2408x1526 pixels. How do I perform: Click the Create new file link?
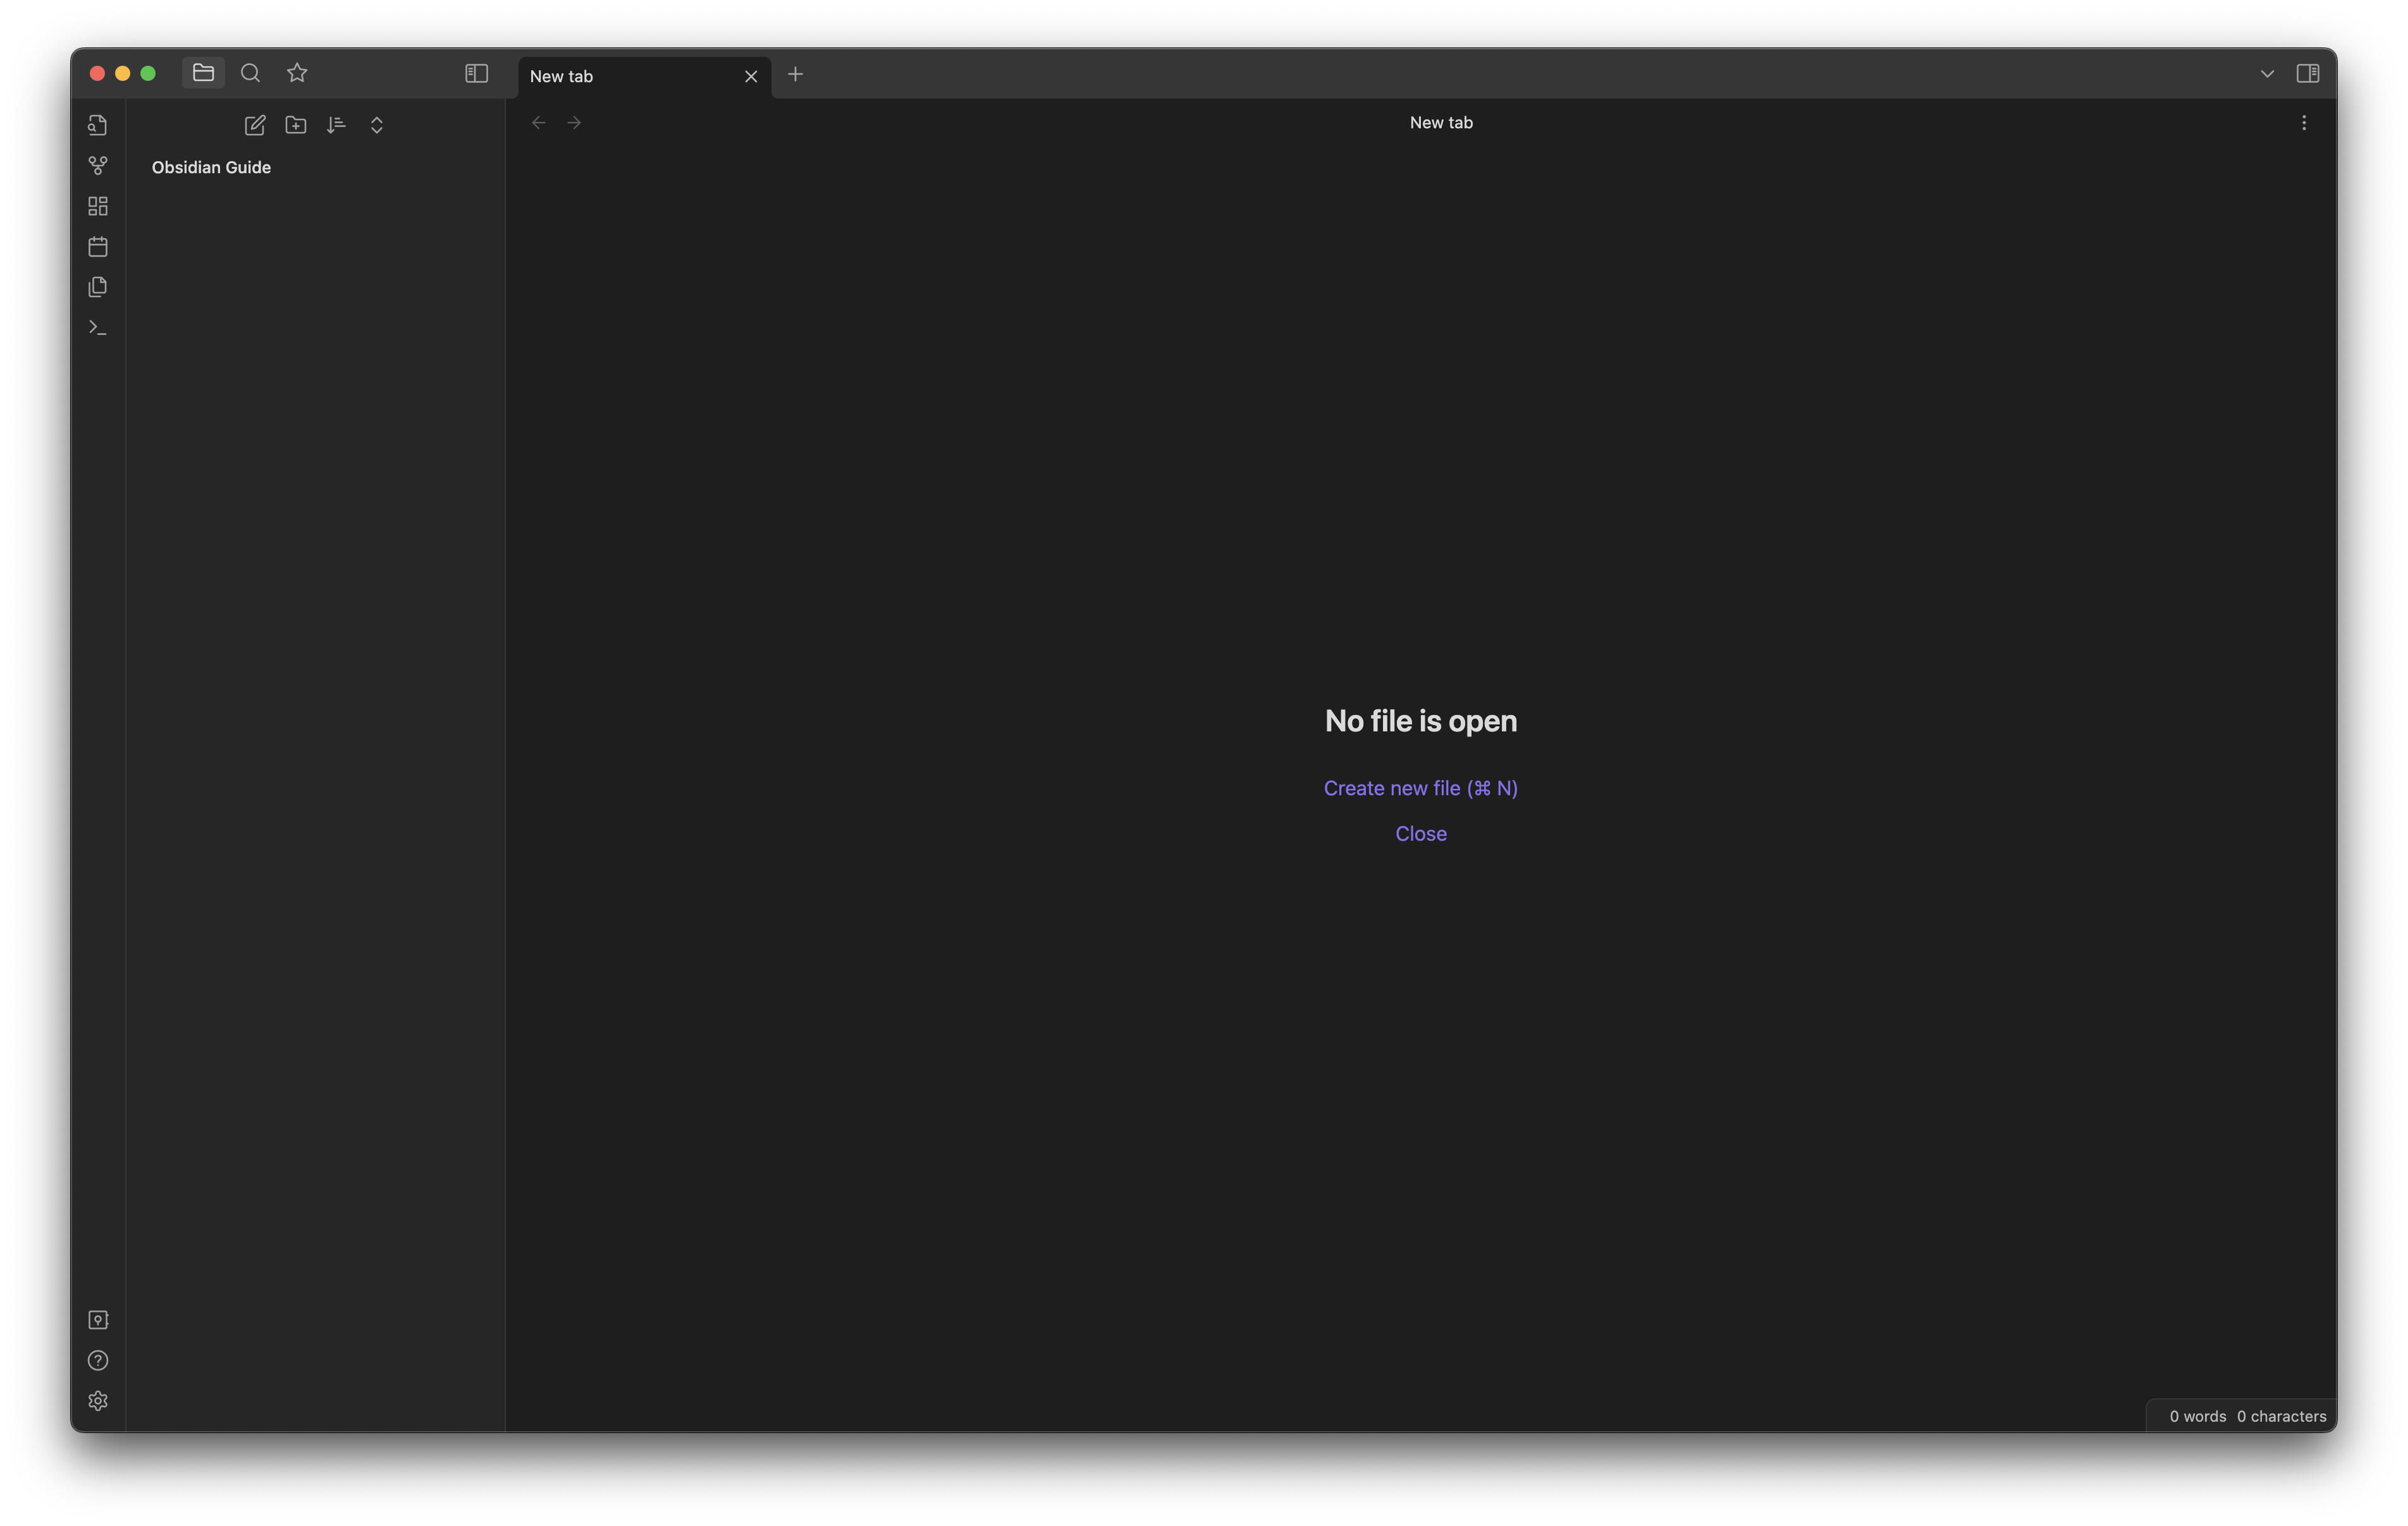[x=1420, y=788]
